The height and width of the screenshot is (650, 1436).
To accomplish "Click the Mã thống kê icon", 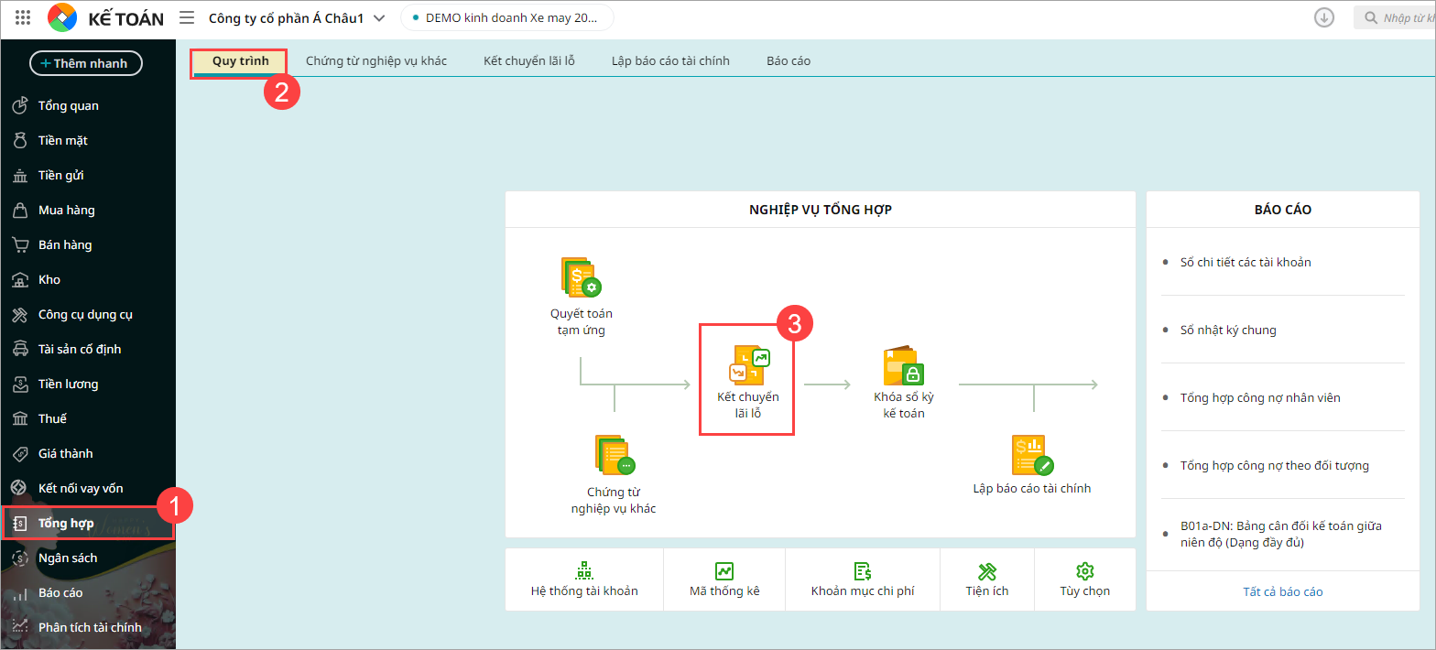I will tap(724, 571).
